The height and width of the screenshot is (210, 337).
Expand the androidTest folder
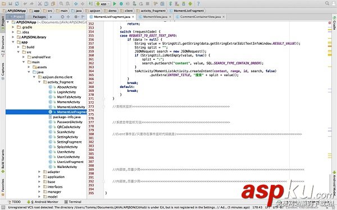pos(24,57)
